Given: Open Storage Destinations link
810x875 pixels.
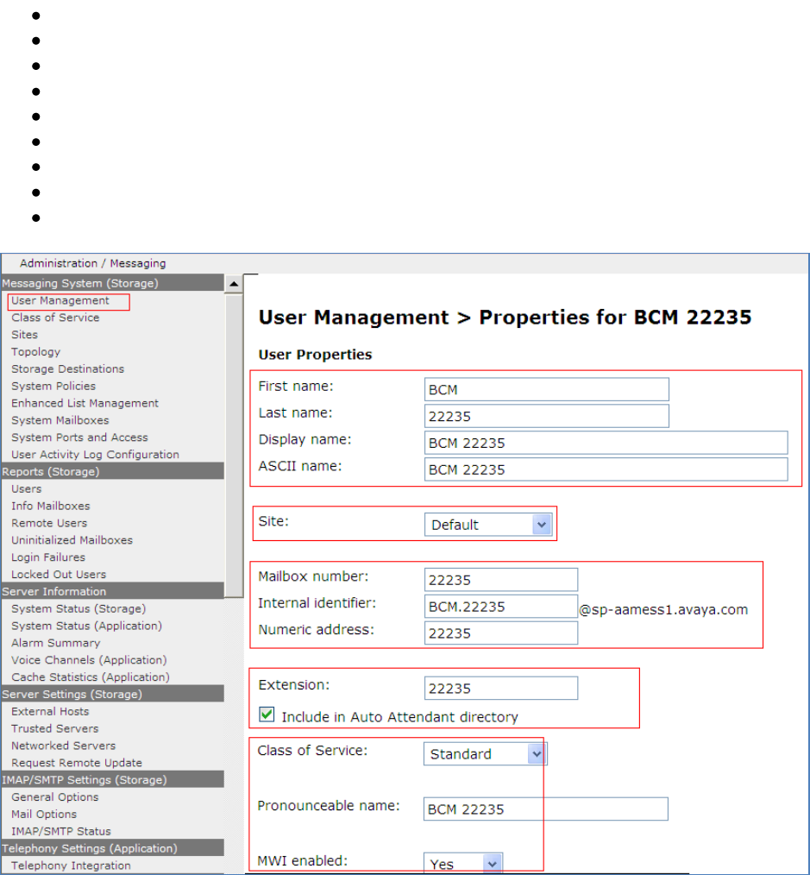Looking at the screenshot, I should tap(67, 368).
